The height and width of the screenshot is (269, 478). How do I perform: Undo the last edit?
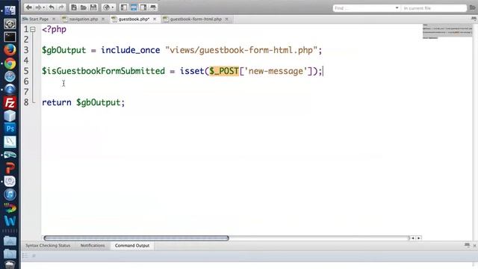pos(52,7)
